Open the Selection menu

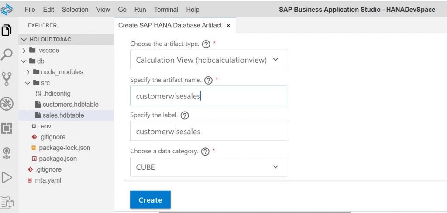tap(75, 10)
